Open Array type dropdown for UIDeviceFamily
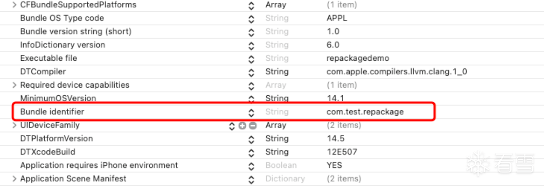This screenshot has width=544, height=187. (276, 125)
